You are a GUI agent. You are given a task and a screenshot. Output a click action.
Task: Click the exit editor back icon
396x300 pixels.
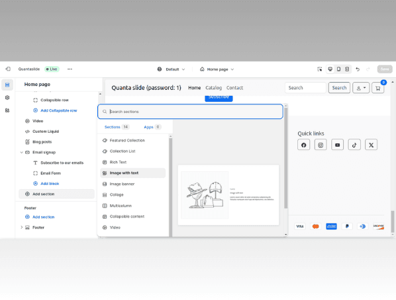tap(8, 69)
